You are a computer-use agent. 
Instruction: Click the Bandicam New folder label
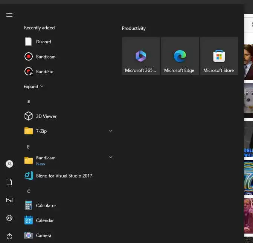[46, 161]
